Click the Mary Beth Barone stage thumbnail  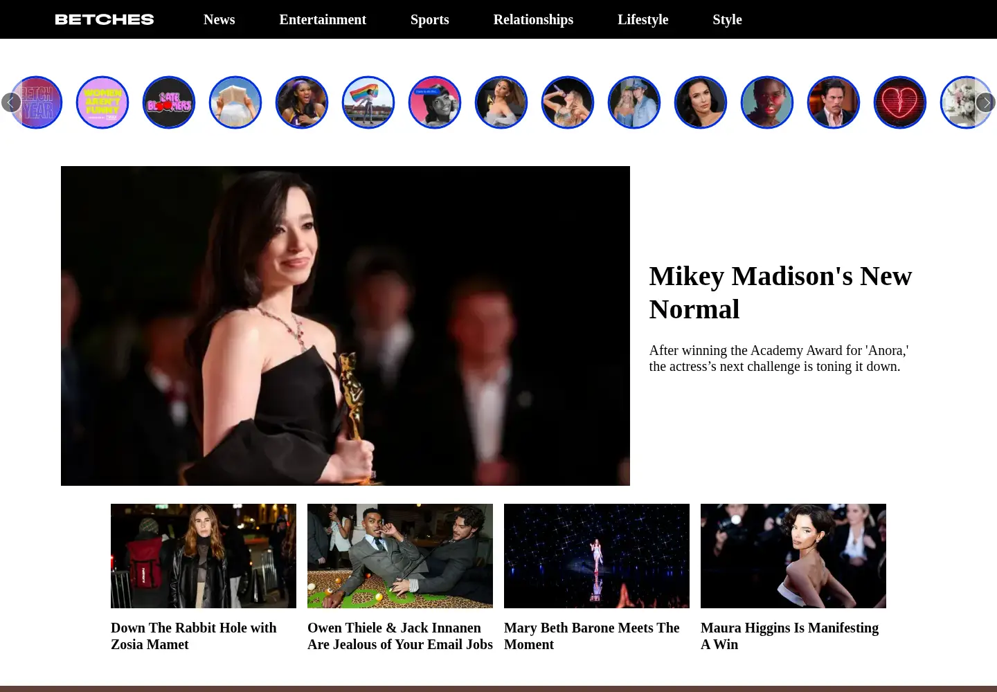pyautogui.click(x=597, y=556)
